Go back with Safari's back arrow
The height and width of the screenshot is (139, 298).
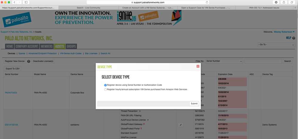15,2
